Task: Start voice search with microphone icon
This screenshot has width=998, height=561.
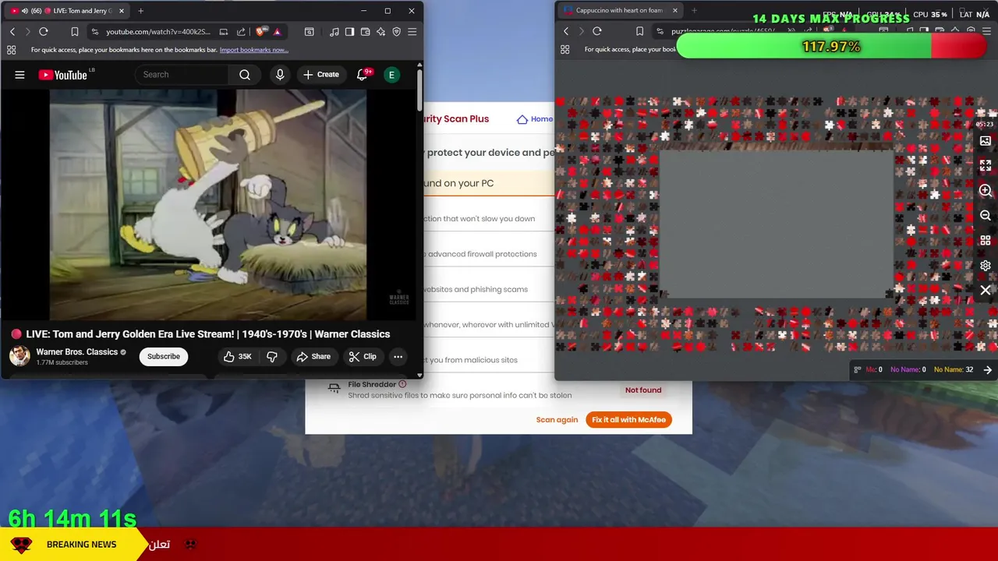Action: pos(280,75)
